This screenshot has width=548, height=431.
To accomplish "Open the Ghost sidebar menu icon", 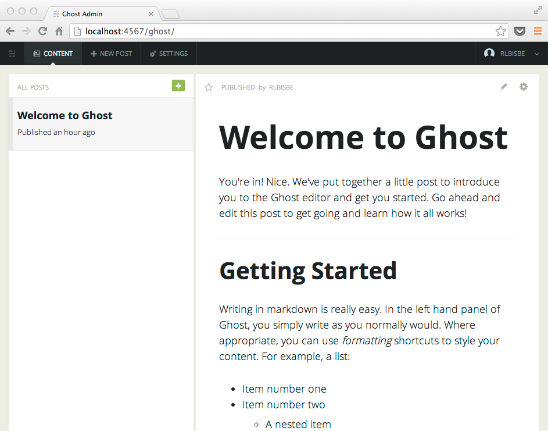I will click(12, 54).
